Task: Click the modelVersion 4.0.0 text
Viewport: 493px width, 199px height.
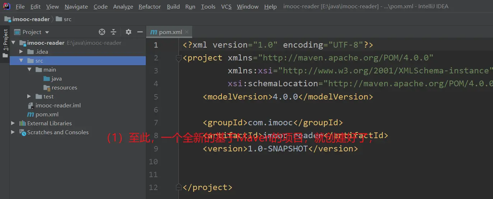Action: [285, 97]
